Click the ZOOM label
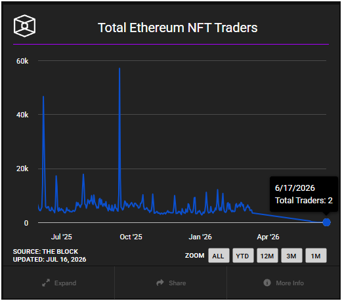 coord(194,256)
